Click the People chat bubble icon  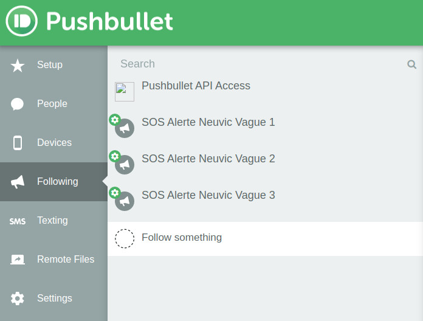click(x=18, y=104)
